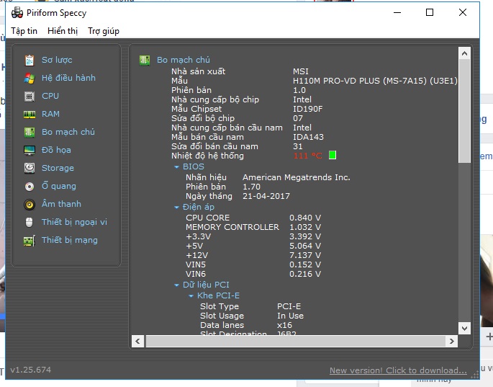Click the BIOS date 21-04-2017

pyautogui.click(x=266, y=196)
